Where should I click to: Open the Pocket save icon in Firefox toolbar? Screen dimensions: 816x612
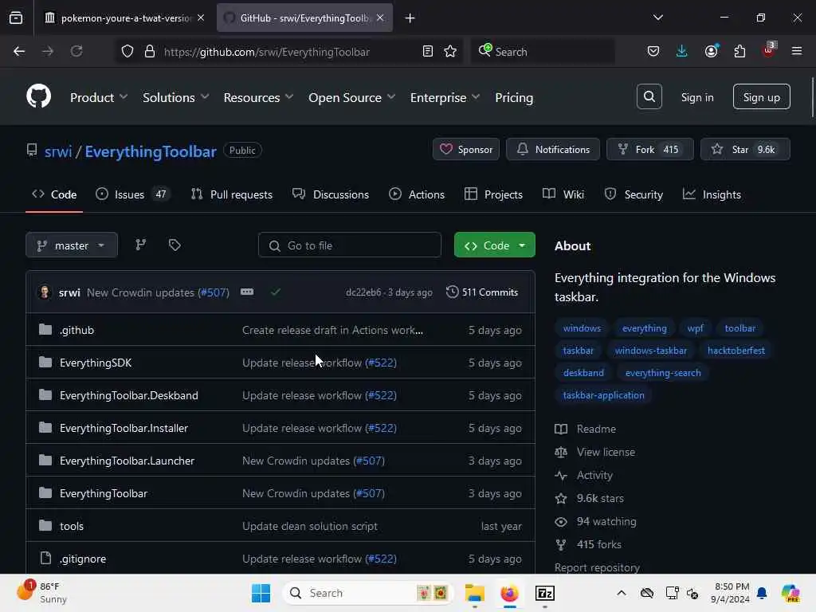click(653, 52)
